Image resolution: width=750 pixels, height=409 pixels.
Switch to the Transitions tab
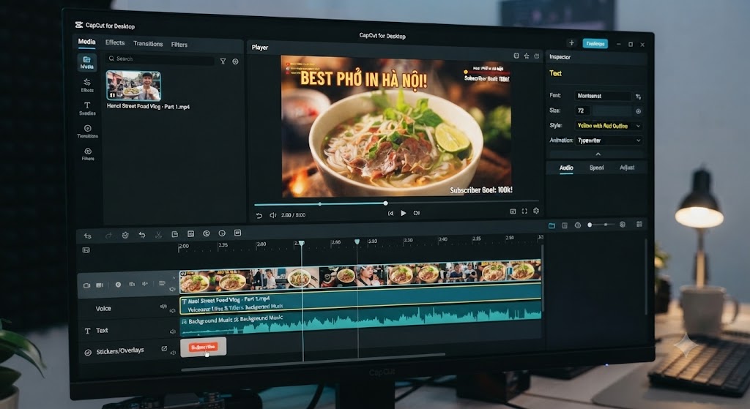148,43
